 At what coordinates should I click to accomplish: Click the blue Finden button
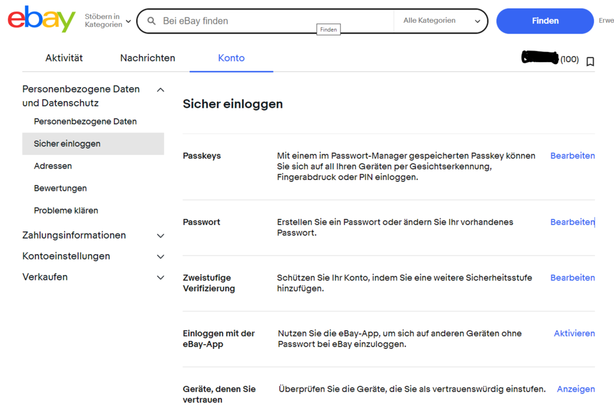click(544, 21)
